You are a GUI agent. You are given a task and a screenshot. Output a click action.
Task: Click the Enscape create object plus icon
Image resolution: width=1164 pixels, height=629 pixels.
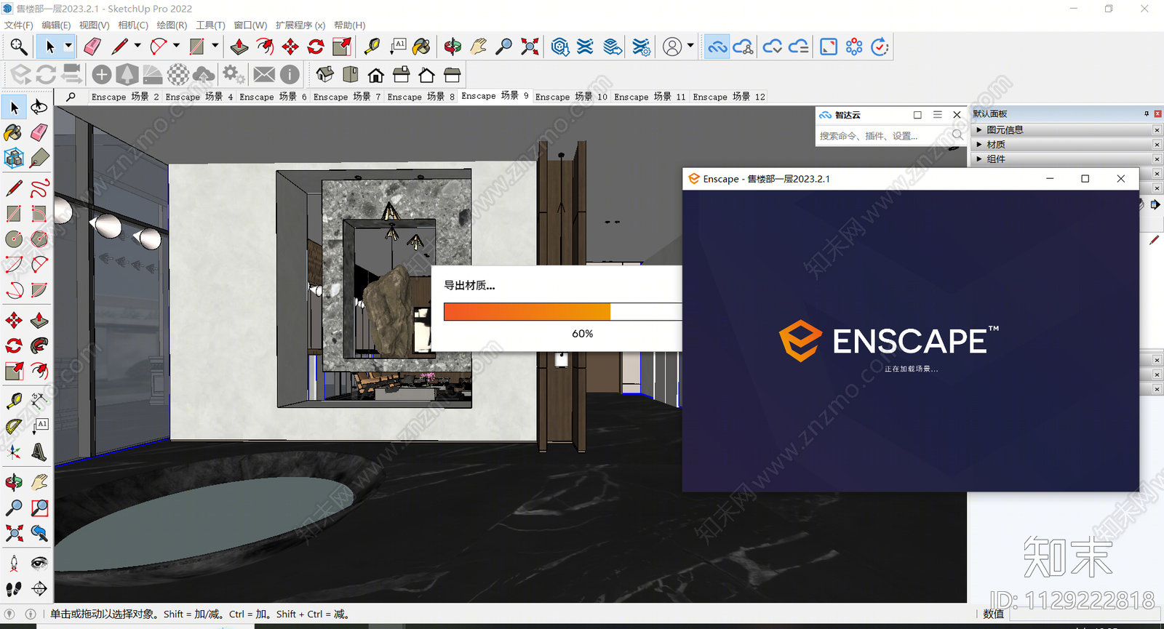[102, 74]
